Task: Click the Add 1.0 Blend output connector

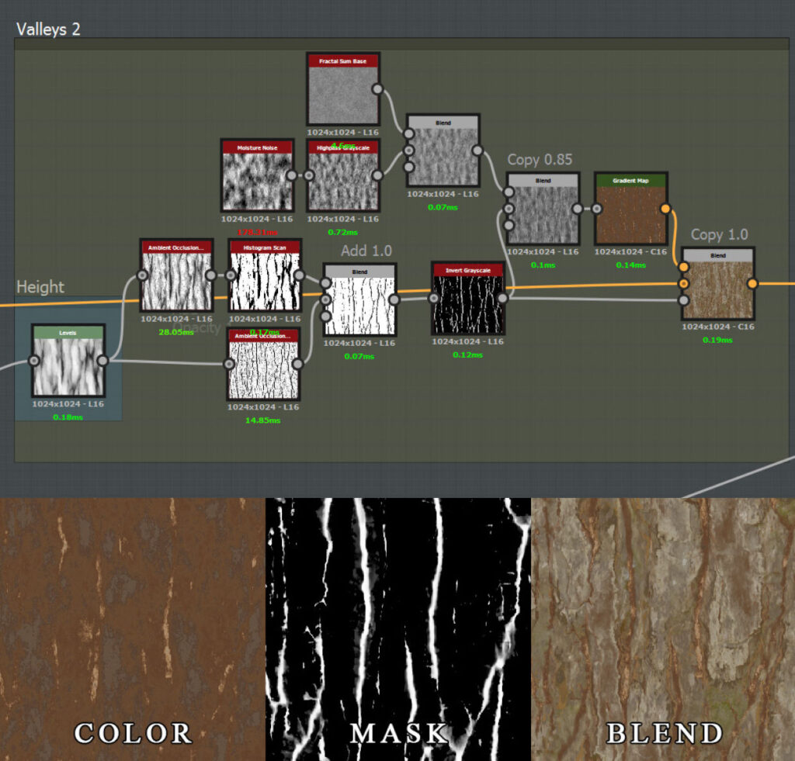Action: tap(394, 300)
